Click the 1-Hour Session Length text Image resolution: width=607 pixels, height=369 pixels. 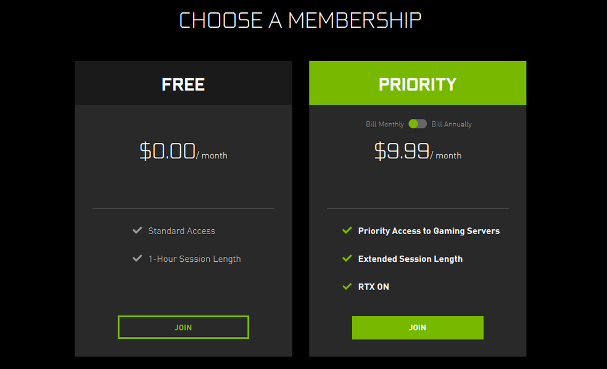tap(194, 259)
